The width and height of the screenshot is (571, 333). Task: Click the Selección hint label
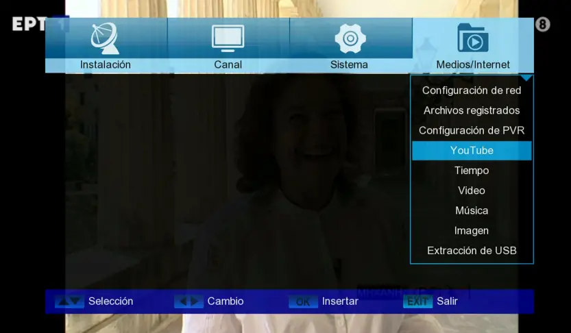coord(111,301)
